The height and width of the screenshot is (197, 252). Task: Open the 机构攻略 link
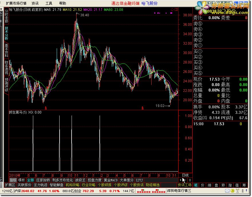pos(72,185)
